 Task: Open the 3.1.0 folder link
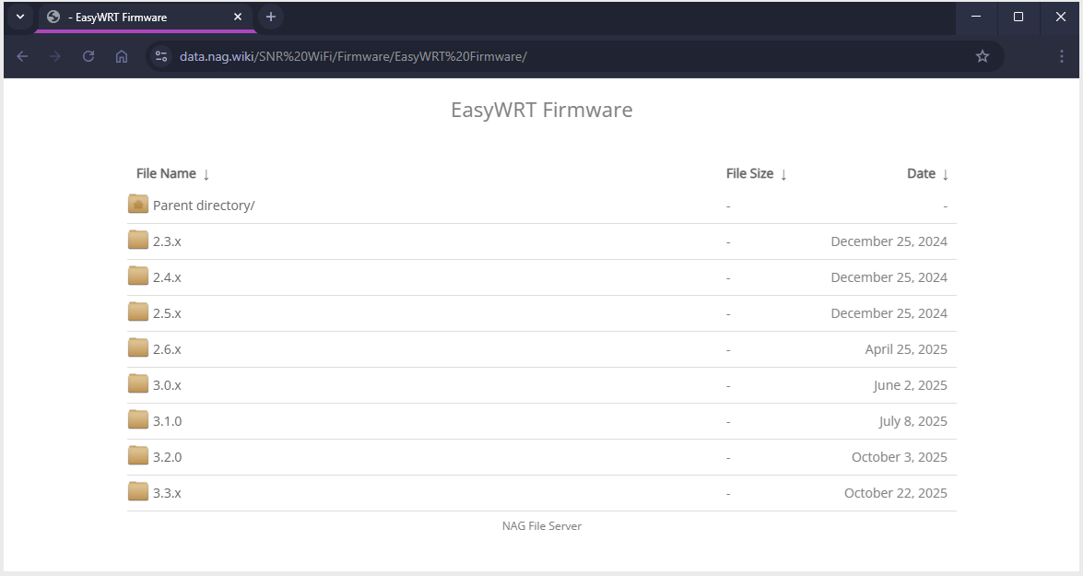tap(167, 421)
